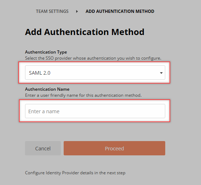This screenshot has width=201, height=185.
Task: Focus the Enter a name text field
Action: click(x=95, y=111)
